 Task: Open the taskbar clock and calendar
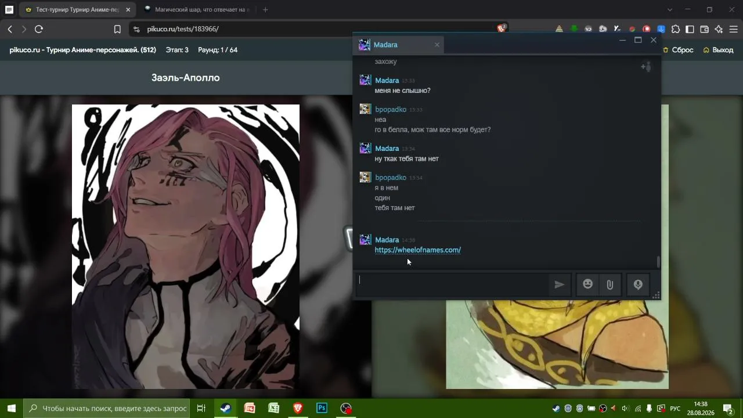(x=701, y=408)
